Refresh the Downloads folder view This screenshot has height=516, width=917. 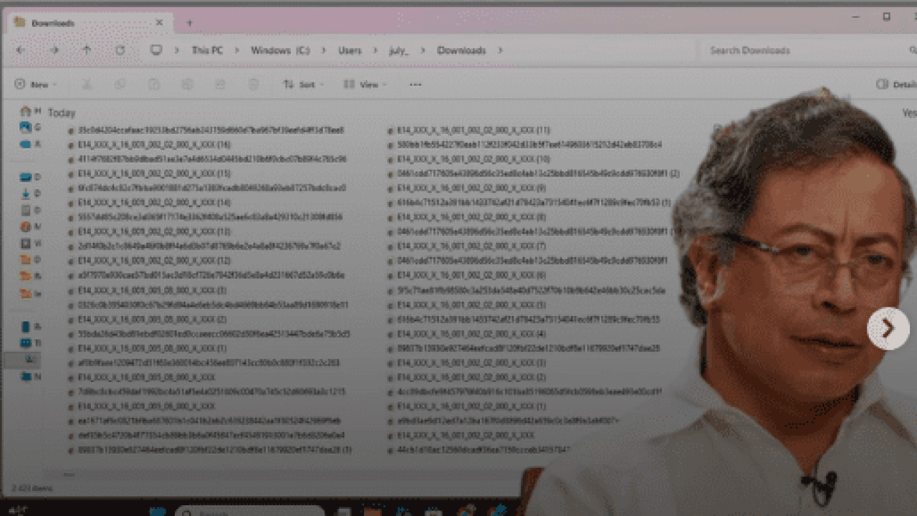(120, 50)
